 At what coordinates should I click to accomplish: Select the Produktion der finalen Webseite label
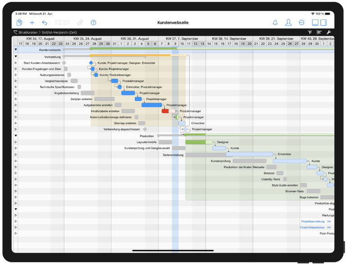click(244, 167)
